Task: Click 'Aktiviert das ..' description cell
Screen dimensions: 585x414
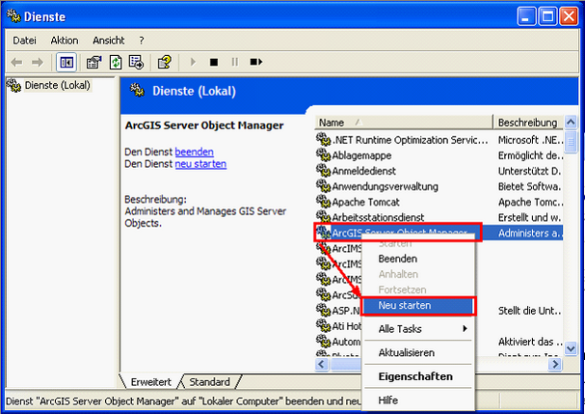Action: click(529, 342)
